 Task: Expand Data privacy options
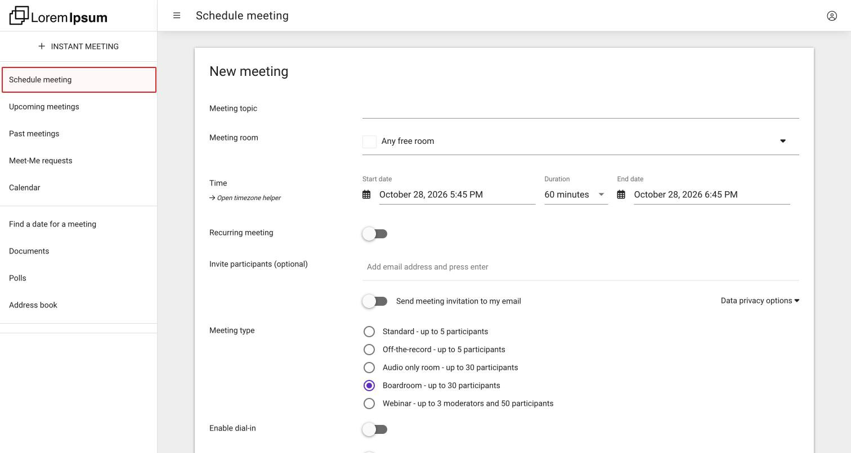[x=760, y=301]
